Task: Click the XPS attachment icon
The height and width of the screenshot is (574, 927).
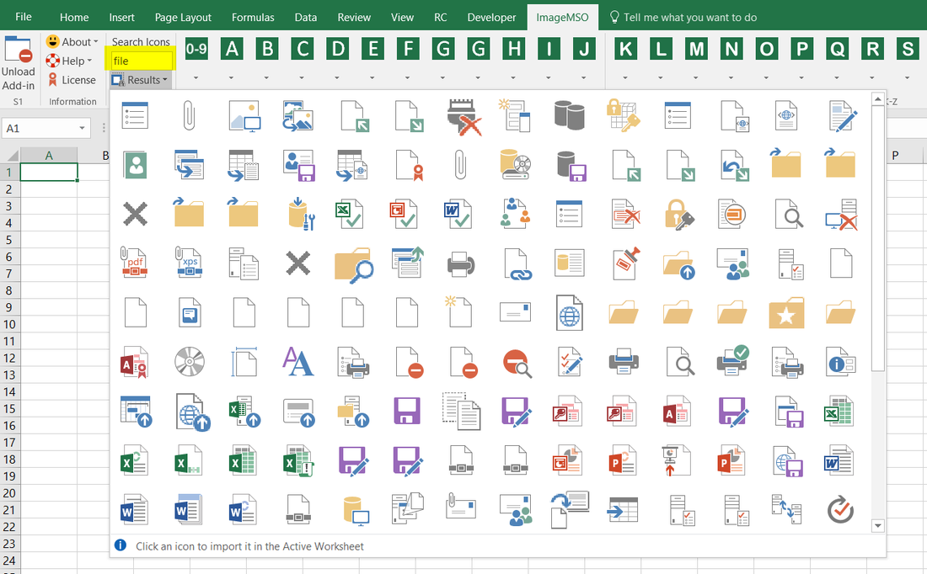Action: coord(189,263)
